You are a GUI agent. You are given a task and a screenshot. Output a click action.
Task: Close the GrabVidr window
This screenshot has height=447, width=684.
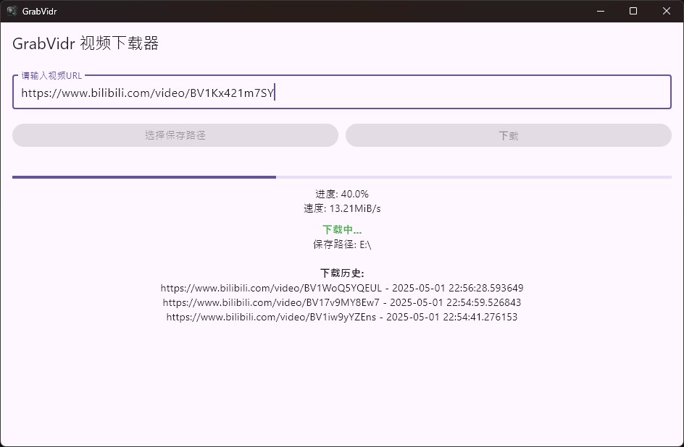point(667,11)
